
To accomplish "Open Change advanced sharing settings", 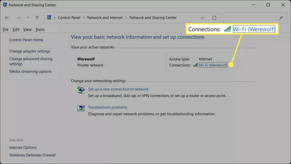I will [31, 61].
